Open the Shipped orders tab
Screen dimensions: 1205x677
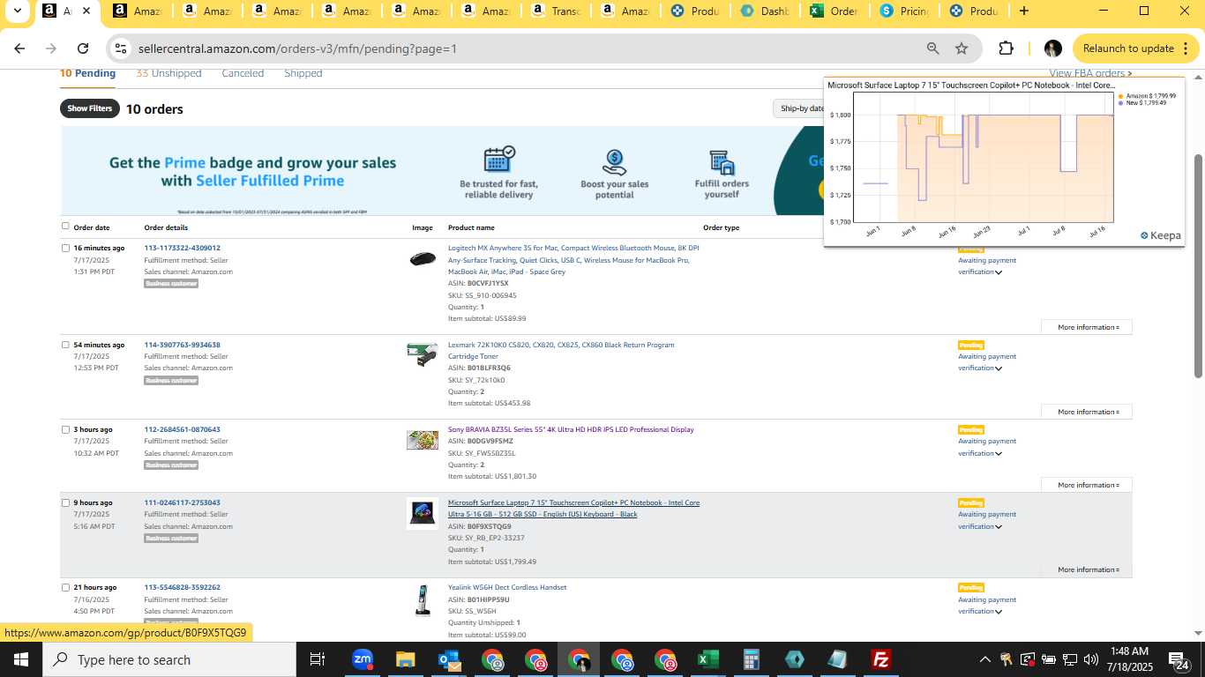pyautogui.click(x=303, y=73)
